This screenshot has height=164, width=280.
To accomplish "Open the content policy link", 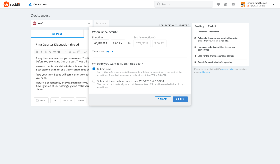I will pos(228,69).
